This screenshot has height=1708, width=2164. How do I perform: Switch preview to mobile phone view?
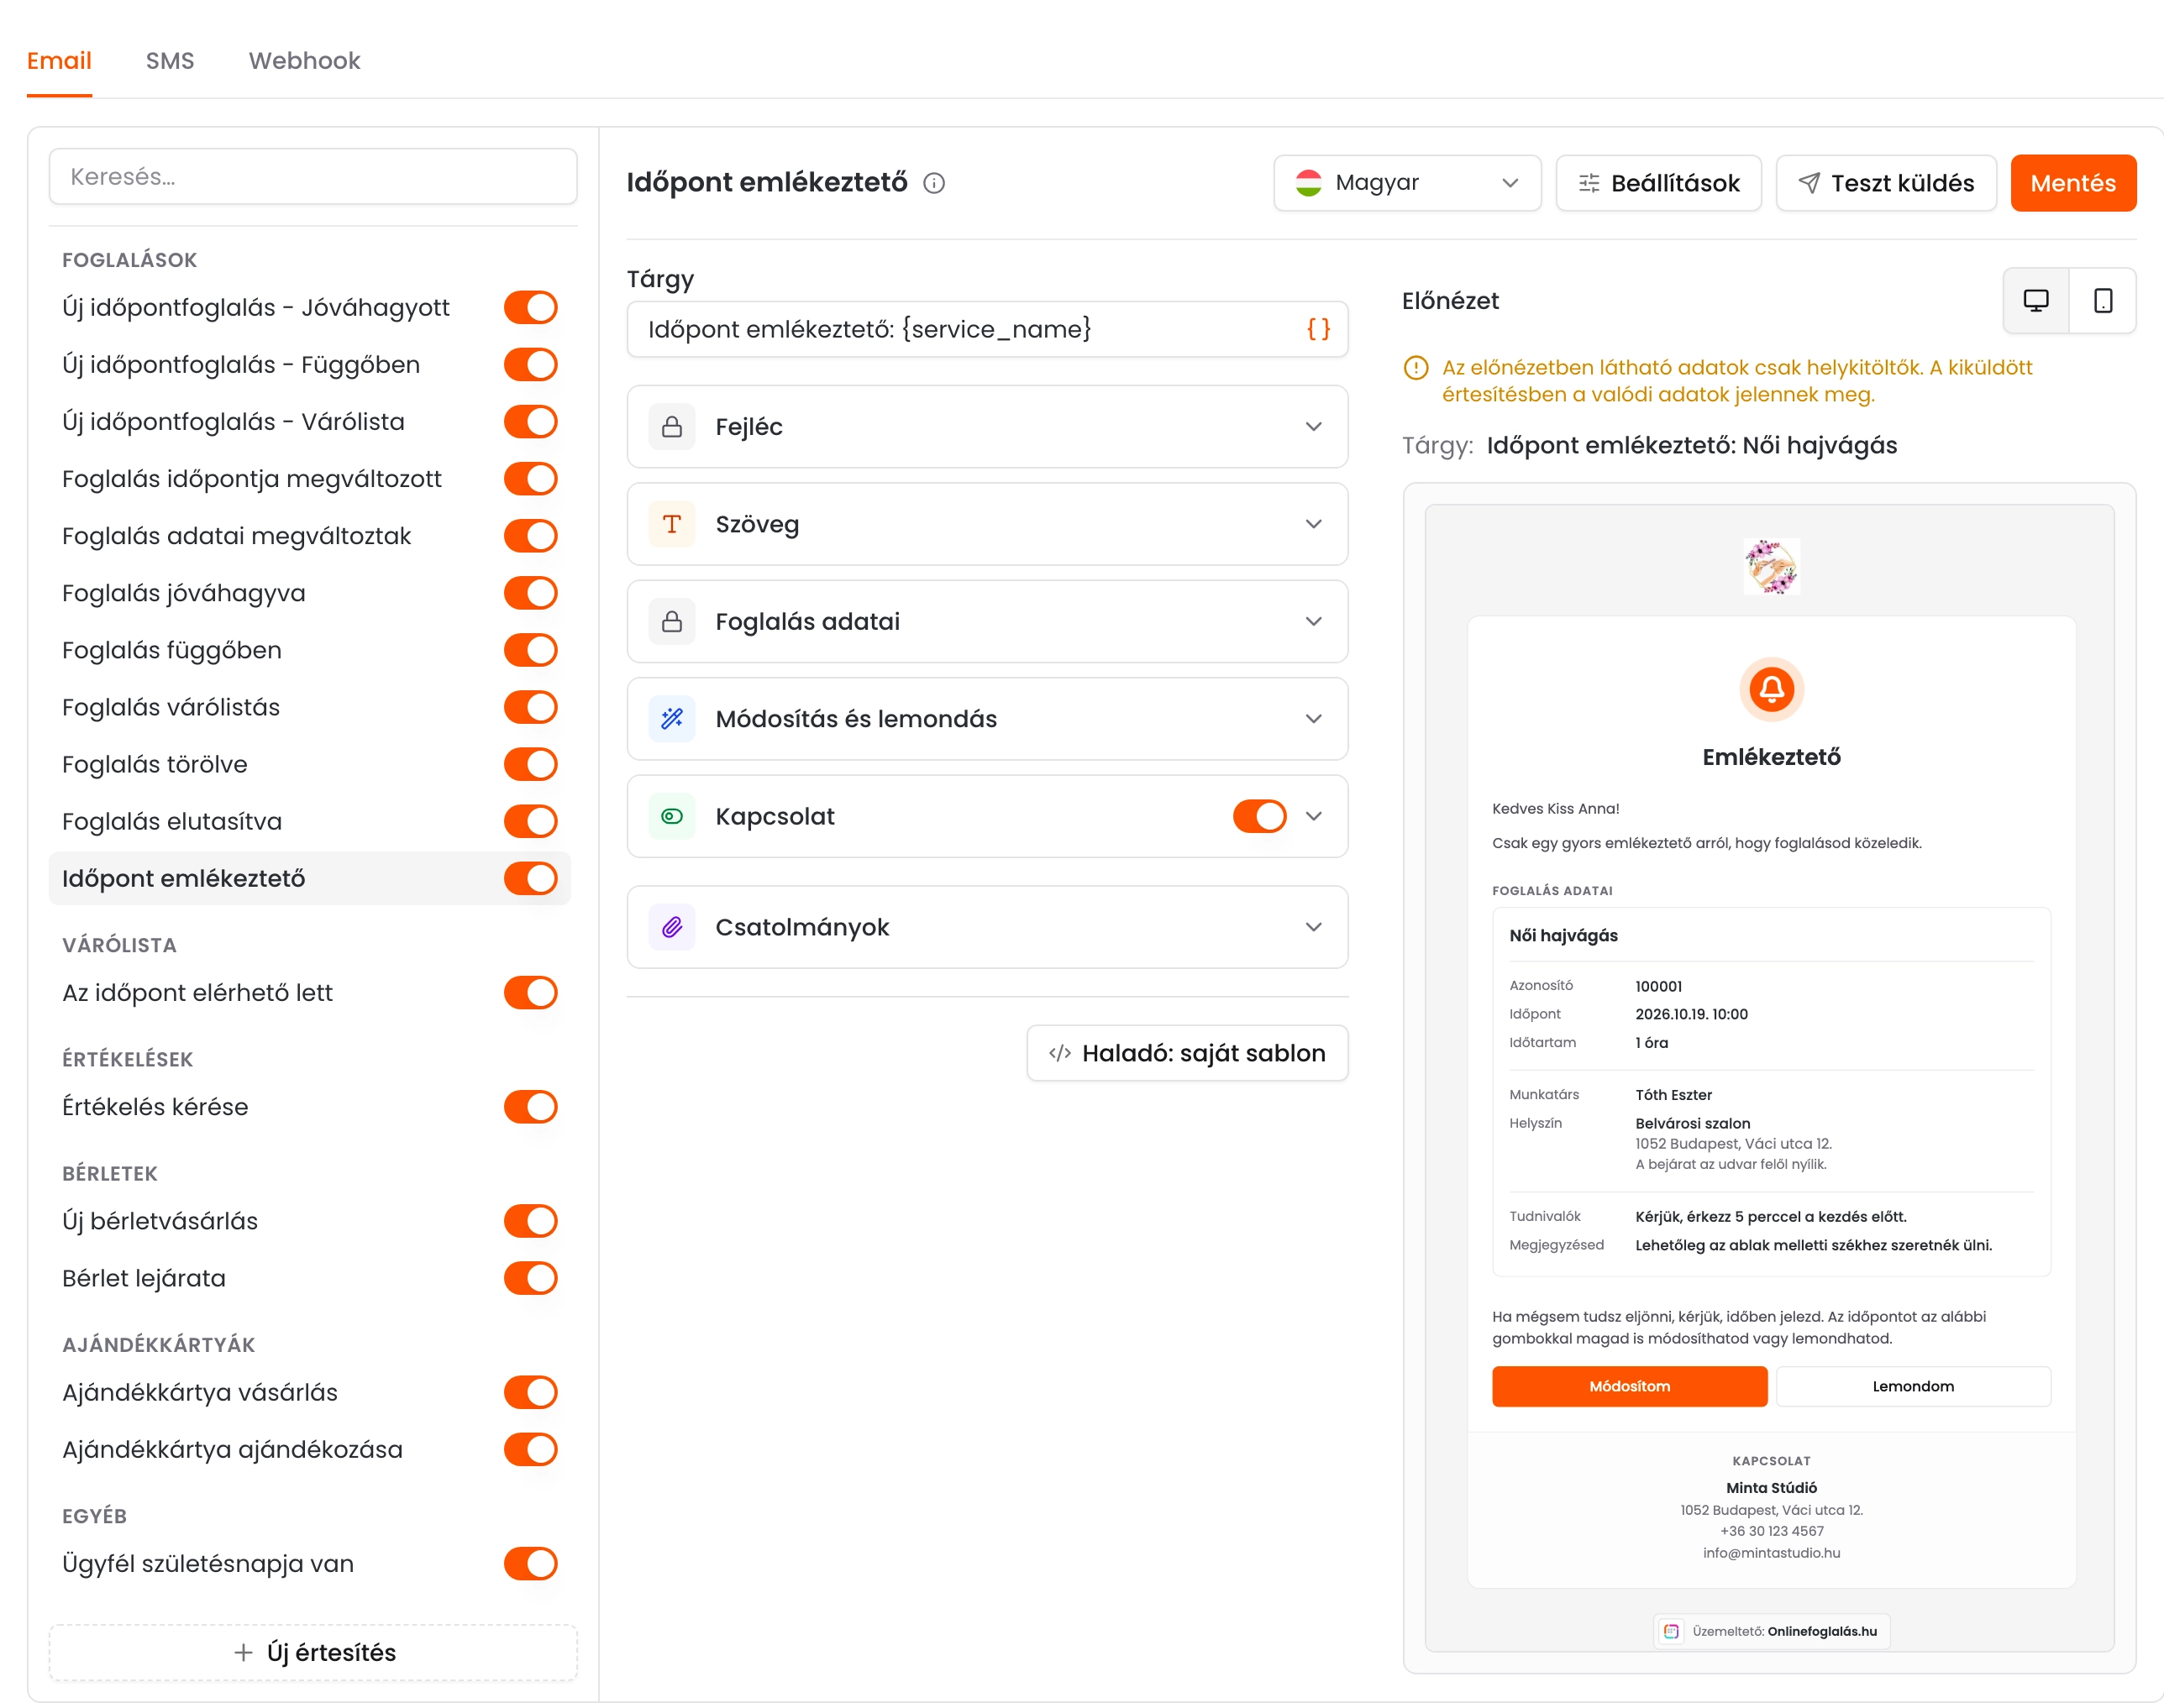pyautogui.click(x=2103, y=301)
